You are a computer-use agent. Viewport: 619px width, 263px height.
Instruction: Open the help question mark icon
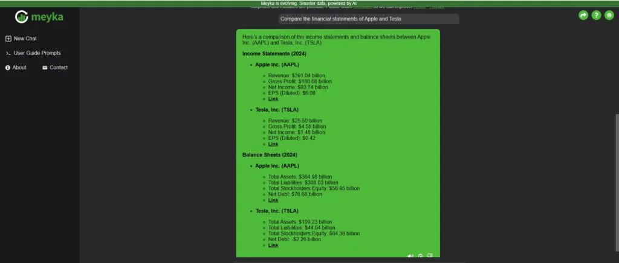(596, 16)
